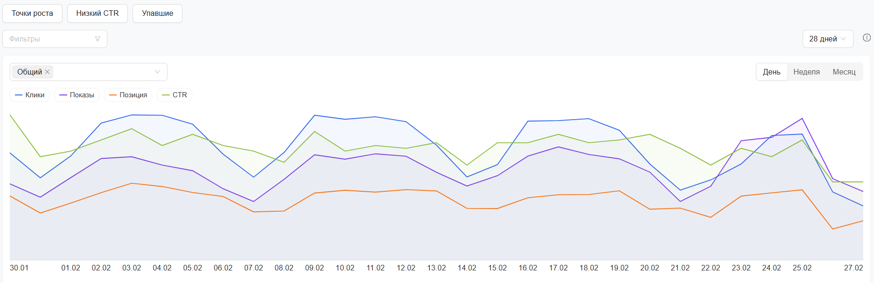Click the Низкий CTR button
This screenshot has height=283, width=874.
pos(98,13)
